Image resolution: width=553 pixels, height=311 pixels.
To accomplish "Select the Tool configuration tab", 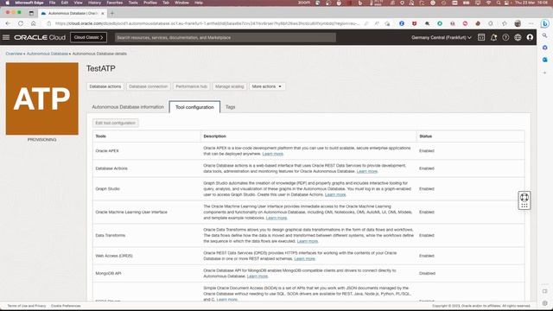I will tap(194, 107).
